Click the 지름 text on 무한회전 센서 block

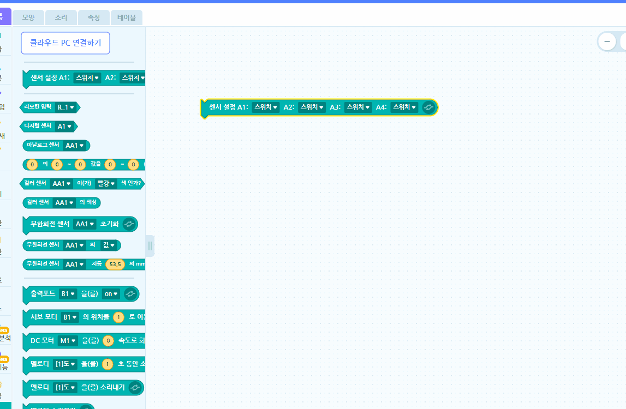(x=97, y=264)
